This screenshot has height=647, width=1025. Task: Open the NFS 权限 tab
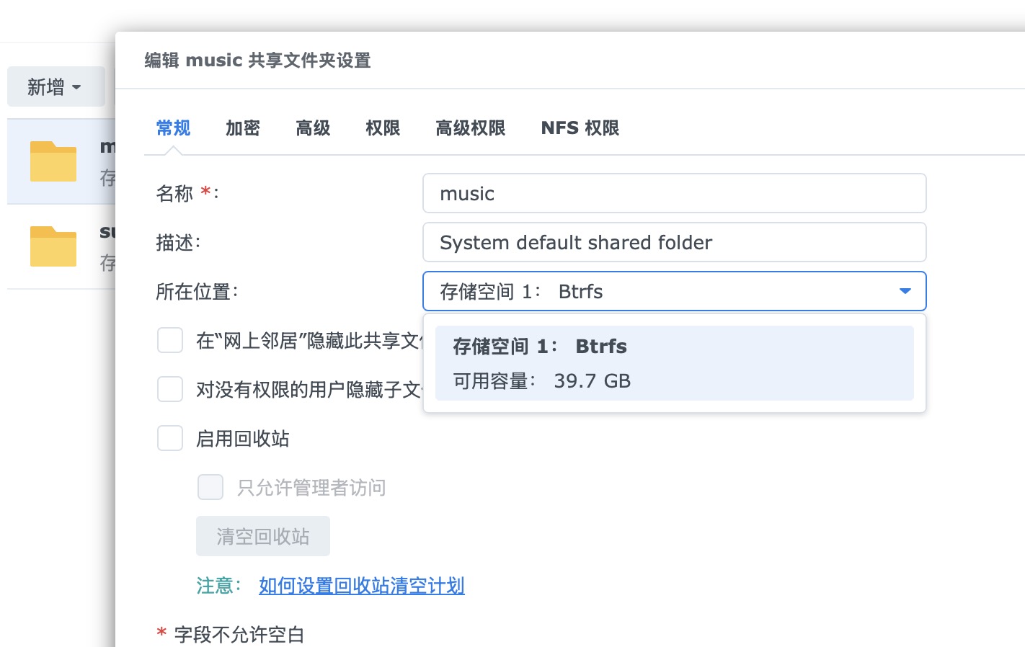(x=579, y=128)
